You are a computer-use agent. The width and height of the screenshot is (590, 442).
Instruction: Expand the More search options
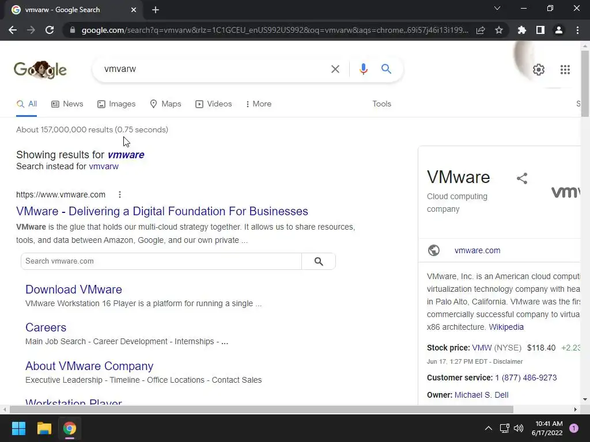coord(259,104)
